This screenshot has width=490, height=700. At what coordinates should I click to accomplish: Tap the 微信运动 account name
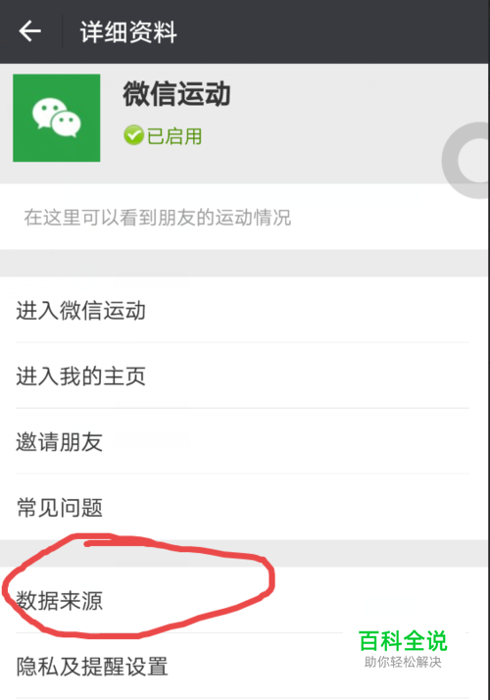tap(176, 94)
